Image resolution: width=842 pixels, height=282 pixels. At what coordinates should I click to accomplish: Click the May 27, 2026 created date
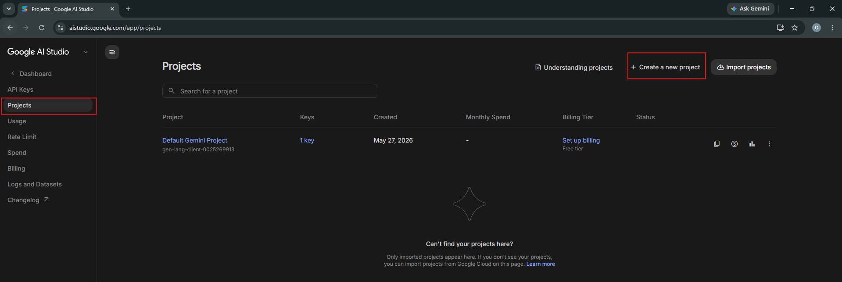(x=393, y=140)
